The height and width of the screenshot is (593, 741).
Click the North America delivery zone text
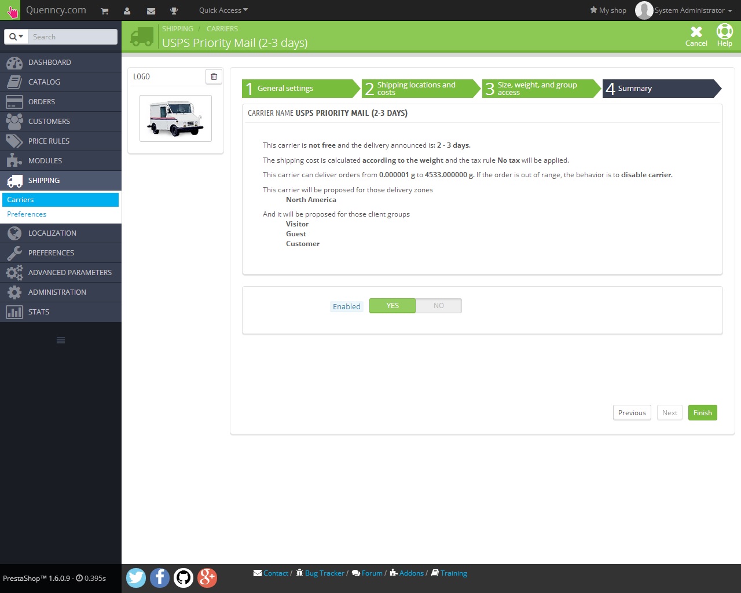tap(311, 200)
